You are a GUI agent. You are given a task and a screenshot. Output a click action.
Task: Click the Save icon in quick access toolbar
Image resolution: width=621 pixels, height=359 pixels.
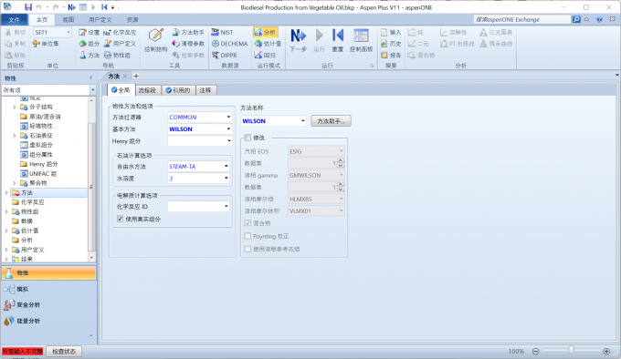(28, 7)
